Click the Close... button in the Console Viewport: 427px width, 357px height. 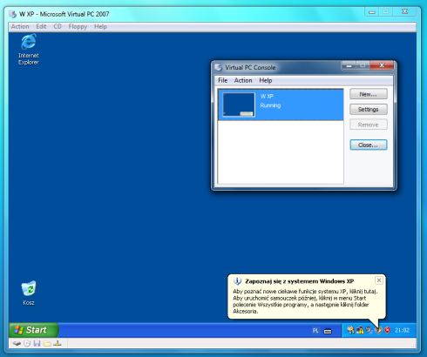[369, 145]
